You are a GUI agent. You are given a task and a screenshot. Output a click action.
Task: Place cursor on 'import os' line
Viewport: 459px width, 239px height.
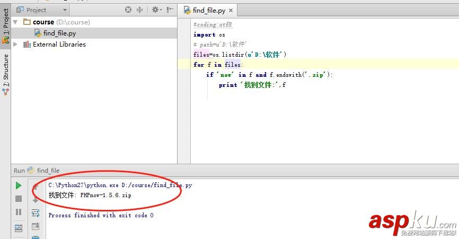pyautogui.click(x=209, y=35)
